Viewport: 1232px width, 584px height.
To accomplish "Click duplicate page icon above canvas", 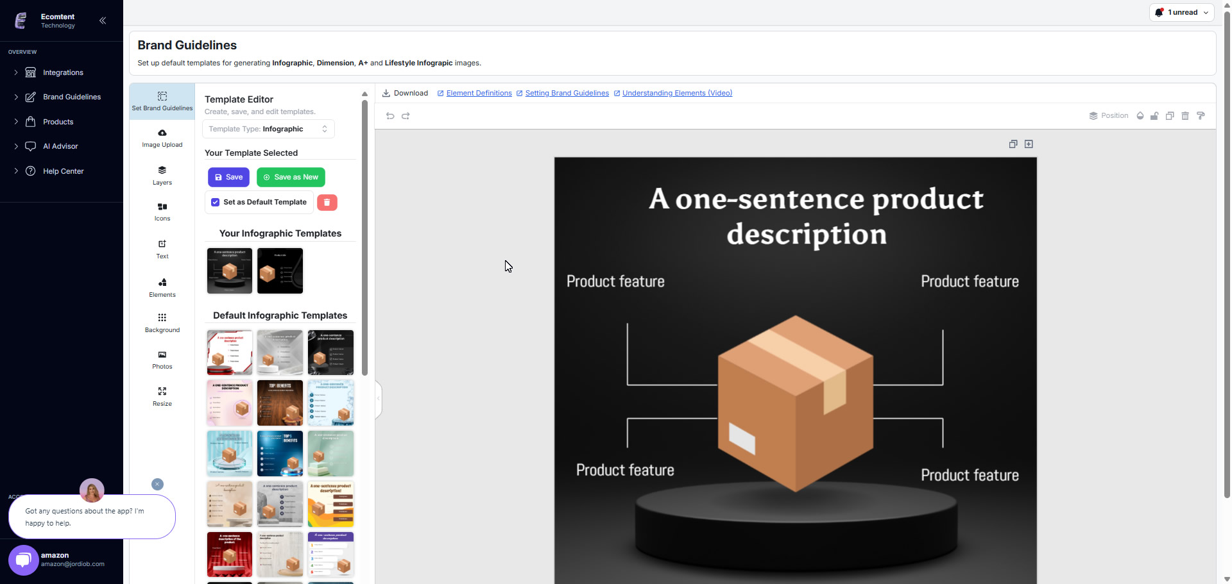I will [x=1013, y=144].
